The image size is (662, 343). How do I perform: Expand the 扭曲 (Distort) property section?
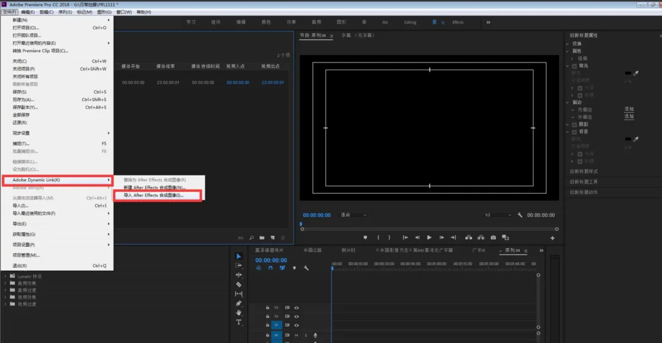(x=572, y=58)
